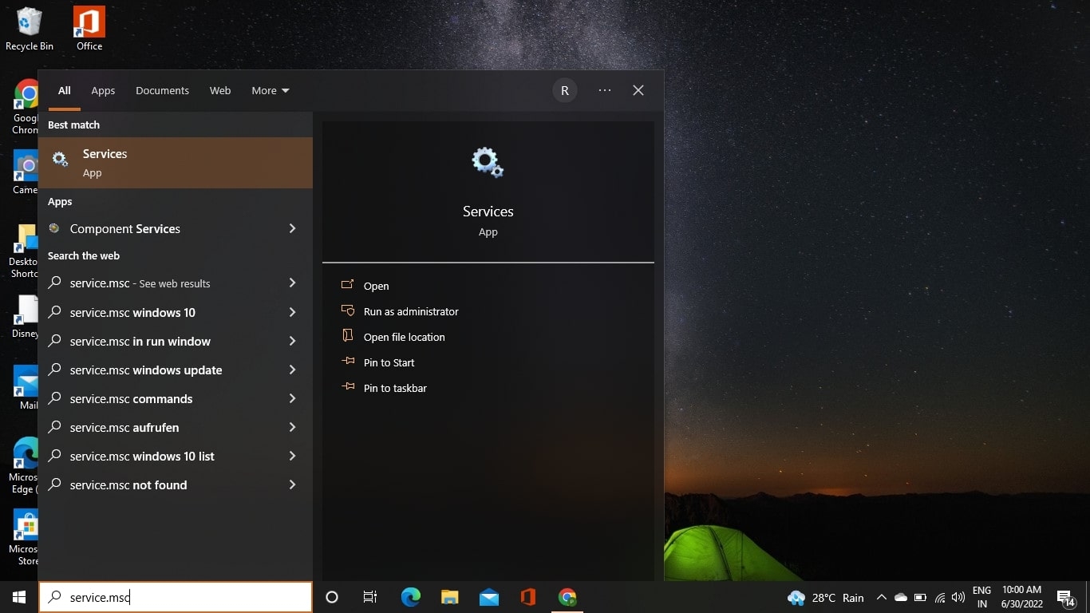Switch to the Documents search tab
The width and height of the screenshot is (1090, 613).
click(x=162, y=90)
